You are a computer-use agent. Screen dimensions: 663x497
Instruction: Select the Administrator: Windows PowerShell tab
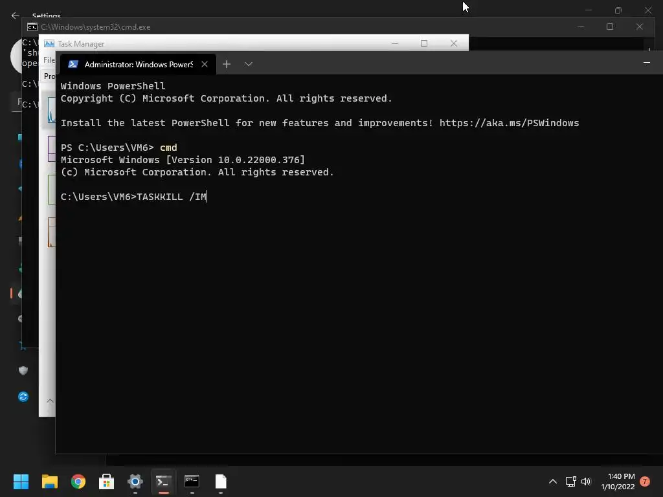(x=139, y=64)
